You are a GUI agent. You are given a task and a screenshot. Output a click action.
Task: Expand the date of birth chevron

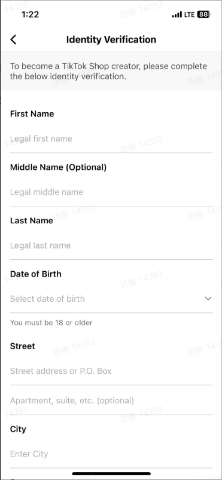coord(208,298)
